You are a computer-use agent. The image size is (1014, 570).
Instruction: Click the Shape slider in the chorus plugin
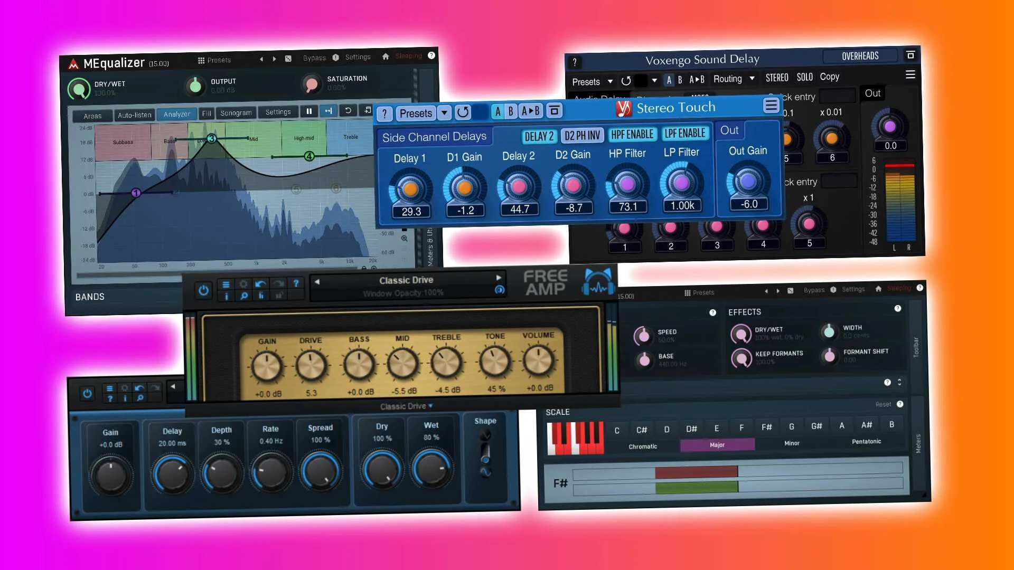pos(485,453)
